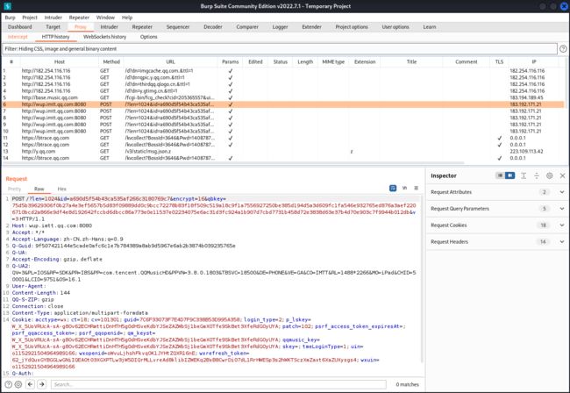The height and width of the screenshot is (393, 570).
Task: Open the Burp menu
Action: click(x=10, y=18)
